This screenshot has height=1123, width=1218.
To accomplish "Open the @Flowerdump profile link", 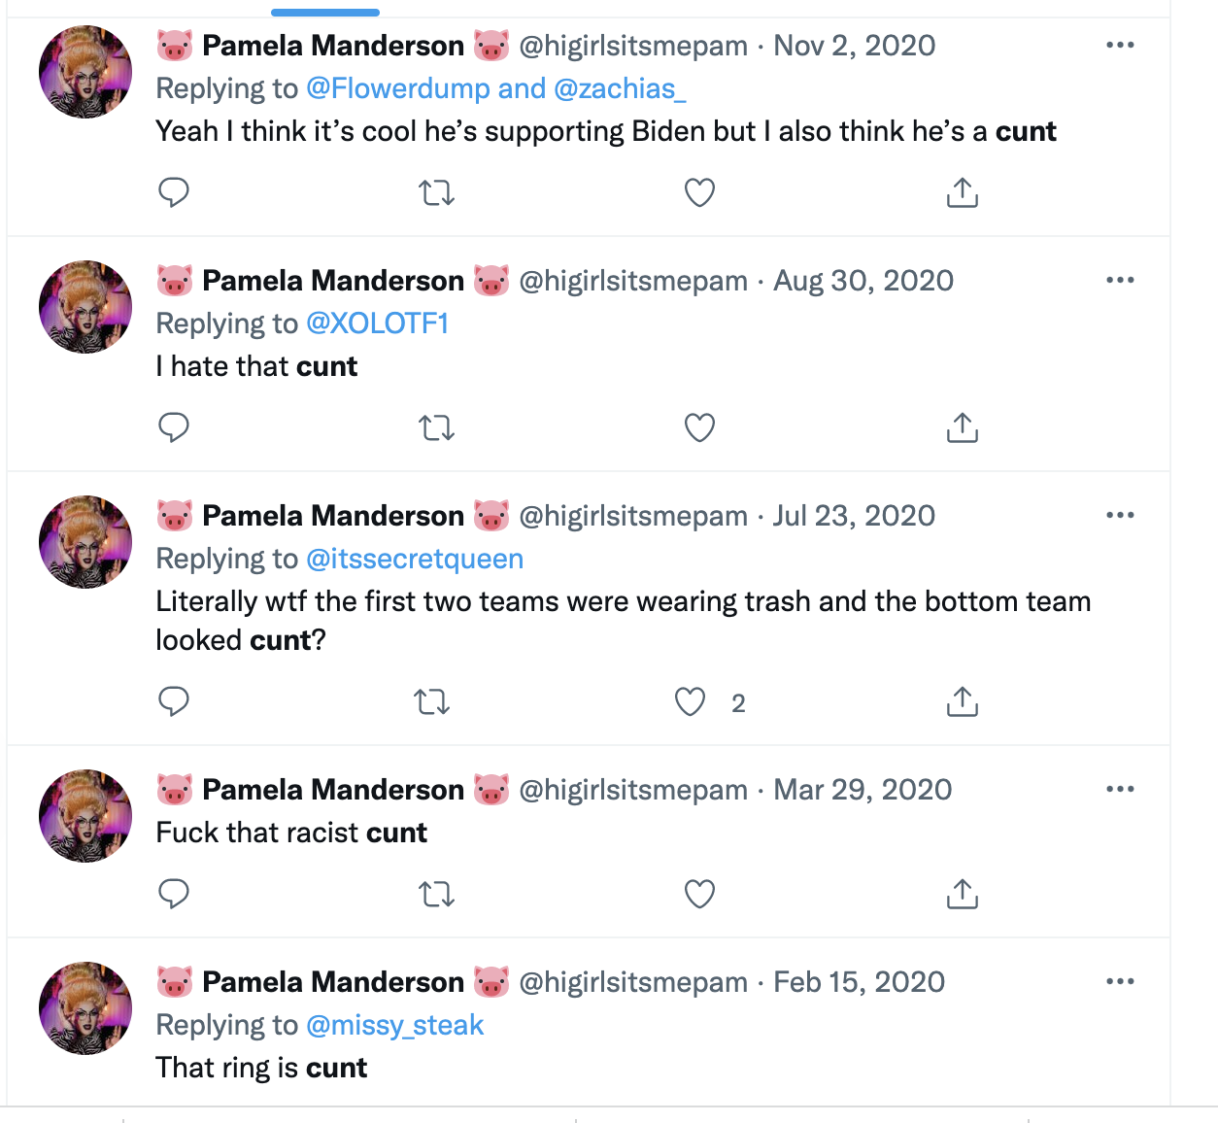I will [398, 88].
